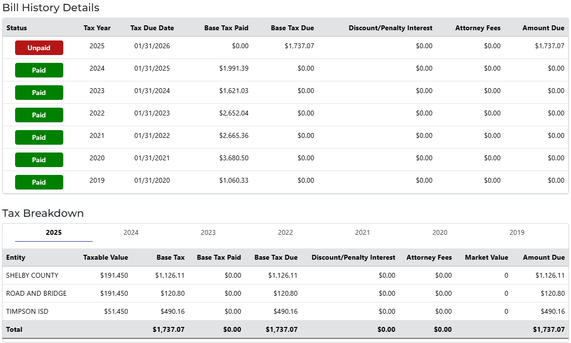This screenshot has height=343, width=571.
Task: Click the Paid button for 2020
Action: (39, 160)
